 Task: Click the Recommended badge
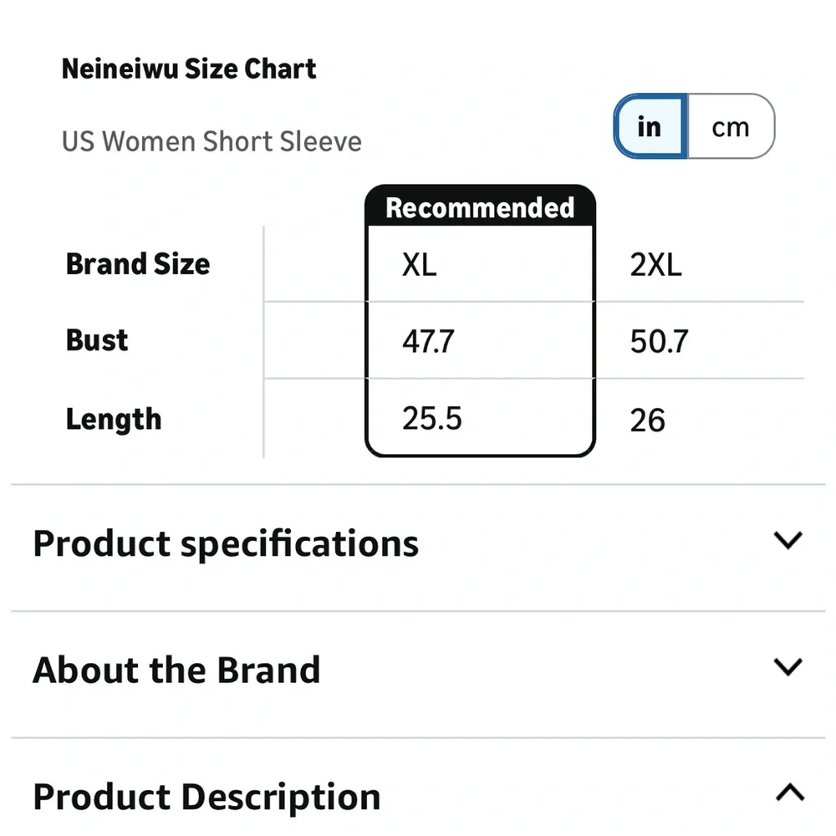click(480, 206)
